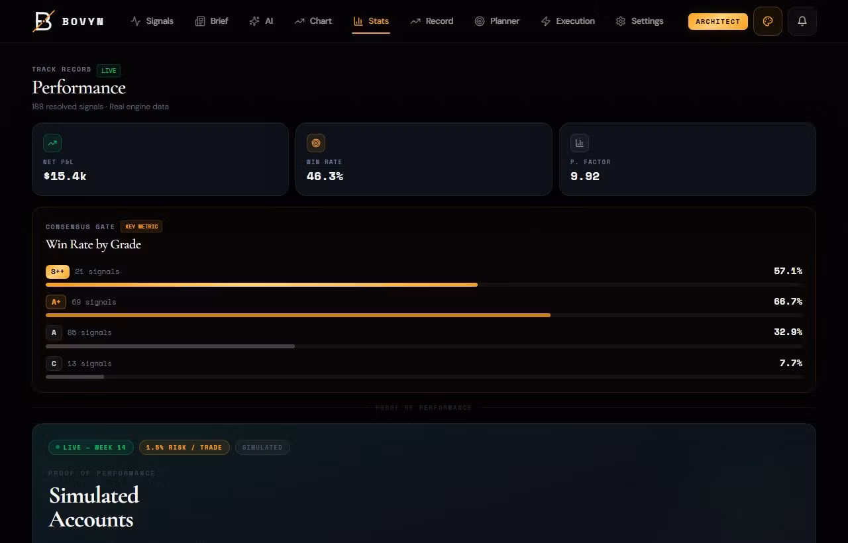The height and width of the screenshot is (543, 848).
Task: Click the C grade badge
Action: pyautogui.click(x=54, y=364)
